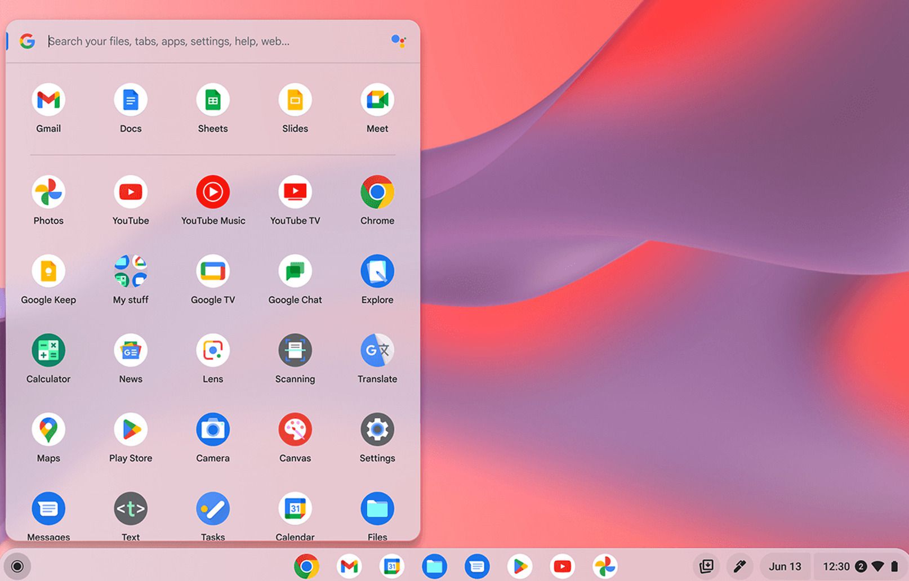This screenshot has height=581, width=909.
Task: Open Files from the launcher grid
Action: [377, 509]
